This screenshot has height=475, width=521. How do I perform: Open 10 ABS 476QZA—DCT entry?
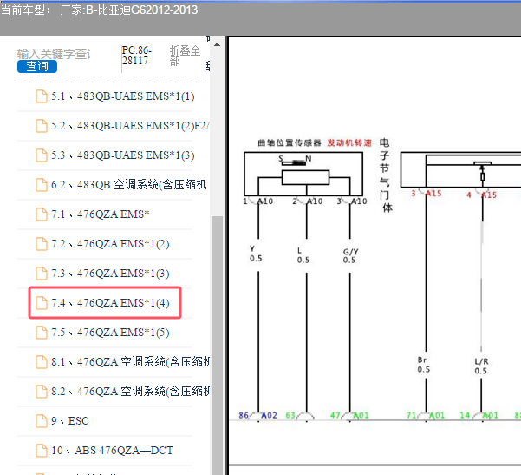point(113,451)
